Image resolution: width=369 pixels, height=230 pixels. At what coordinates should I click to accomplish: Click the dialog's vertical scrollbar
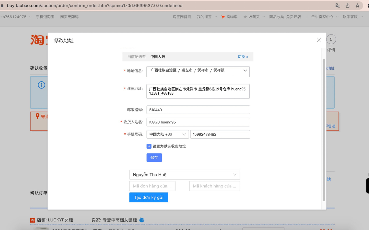(x=324, y=129)
